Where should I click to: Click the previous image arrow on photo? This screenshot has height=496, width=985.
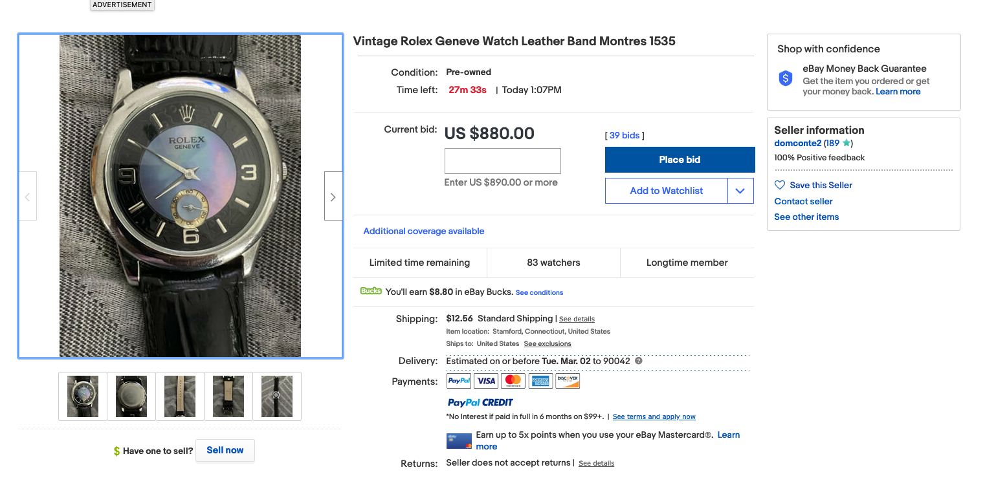click(x=27, y=196)
